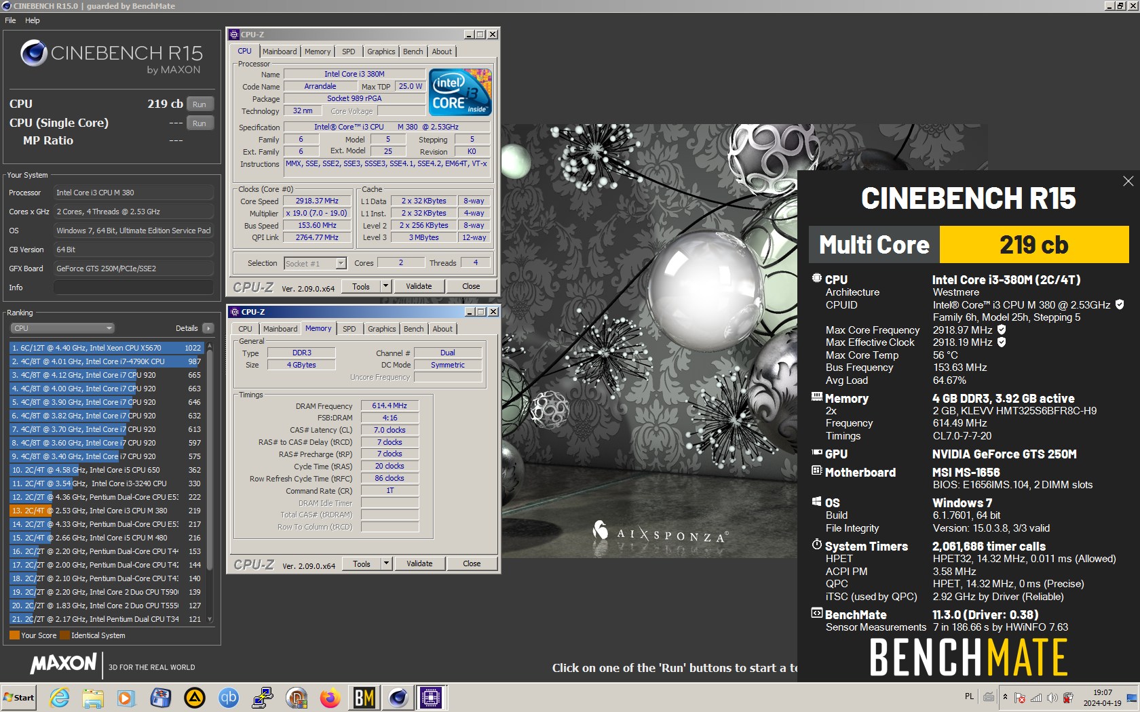Click the Memory icon in BenchMate panel
The width and height of the screenshot is (1140, 712).
817,397
